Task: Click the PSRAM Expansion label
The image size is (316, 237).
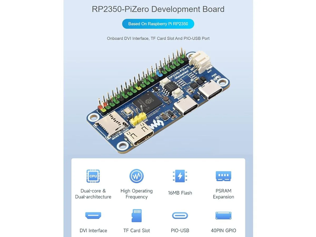Action: [223, 194]
